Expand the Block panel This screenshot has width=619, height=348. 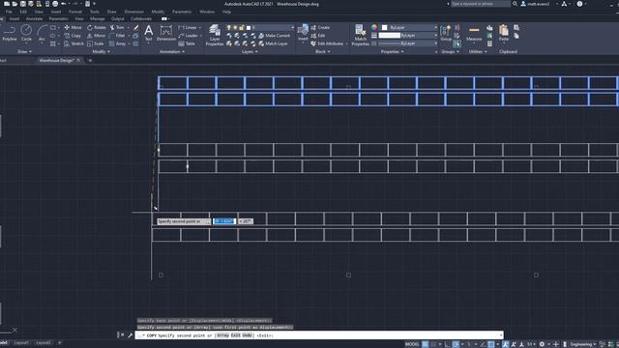[322, 51]
